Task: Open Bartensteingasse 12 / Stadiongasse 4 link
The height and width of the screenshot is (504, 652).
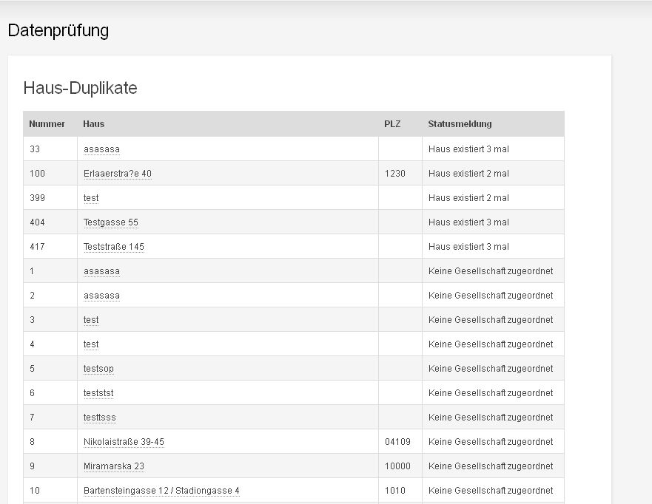Action: 161,491
